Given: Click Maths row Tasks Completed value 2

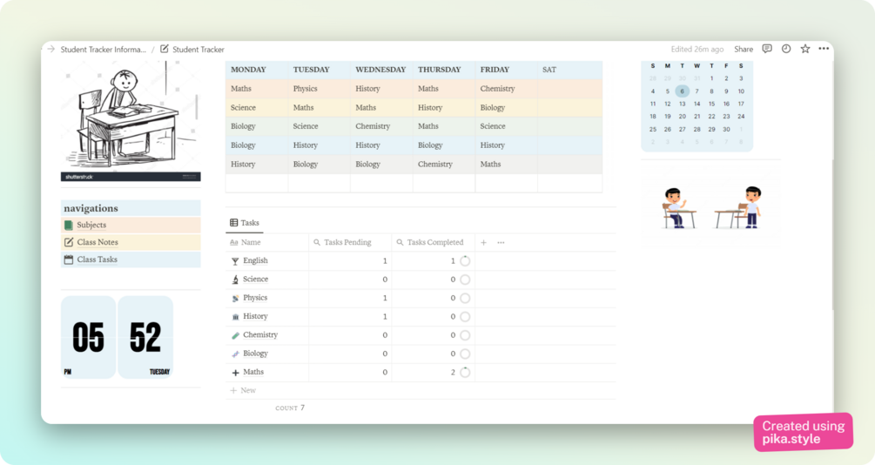Looking at the screenshot, I should [x=453, y=373].
